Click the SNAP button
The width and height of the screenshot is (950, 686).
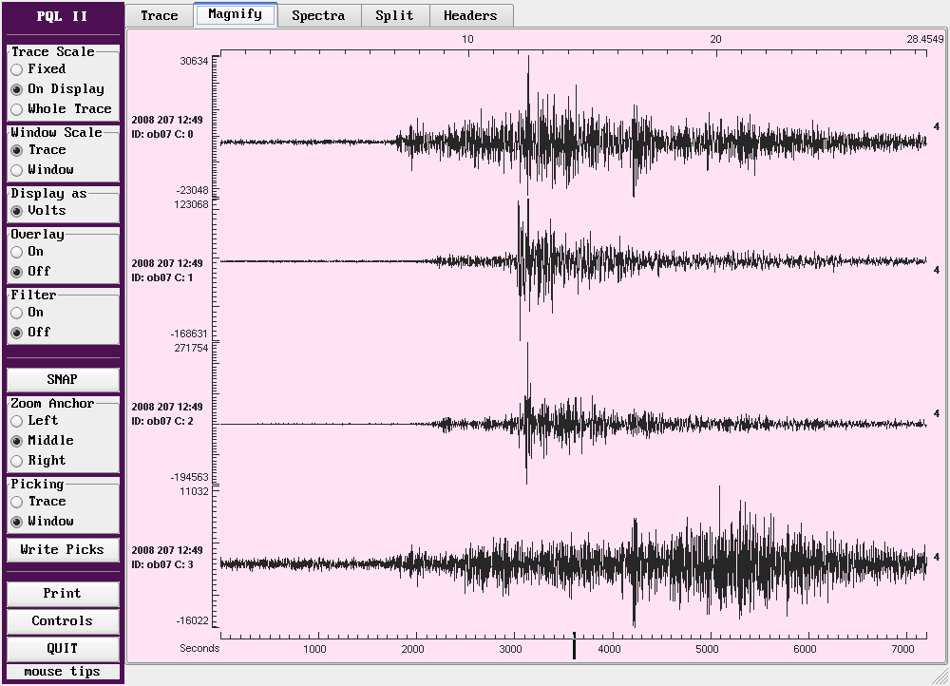point(63,379)
